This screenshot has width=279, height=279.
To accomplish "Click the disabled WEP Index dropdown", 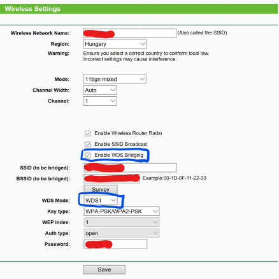I will (x=122, y=222).
